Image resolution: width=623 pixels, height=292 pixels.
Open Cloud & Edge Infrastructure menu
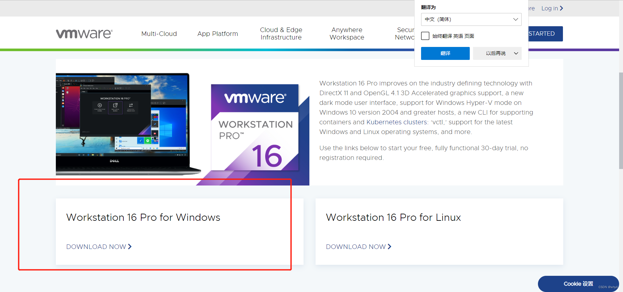click(281, 34)
